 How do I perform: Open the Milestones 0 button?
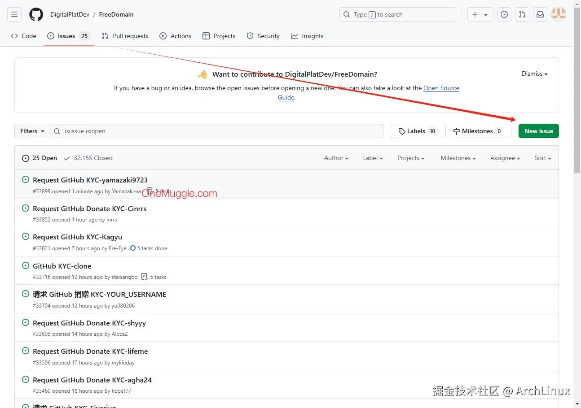tap(478, 131)
